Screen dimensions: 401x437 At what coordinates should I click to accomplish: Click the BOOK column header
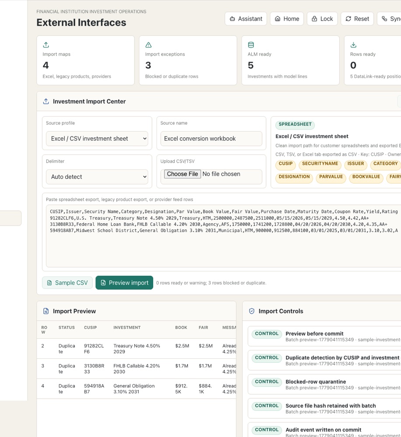point(181,327)
